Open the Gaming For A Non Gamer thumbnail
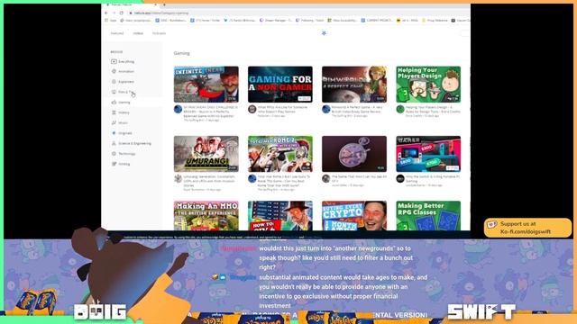 pos(280,85)
